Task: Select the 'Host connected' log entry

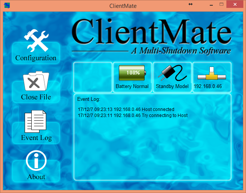Action: (x=126, y=109)
